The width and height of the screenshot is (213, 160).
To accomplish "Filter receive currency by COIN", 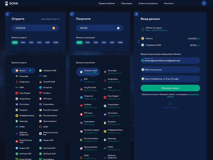I will [x=120, y=42].
